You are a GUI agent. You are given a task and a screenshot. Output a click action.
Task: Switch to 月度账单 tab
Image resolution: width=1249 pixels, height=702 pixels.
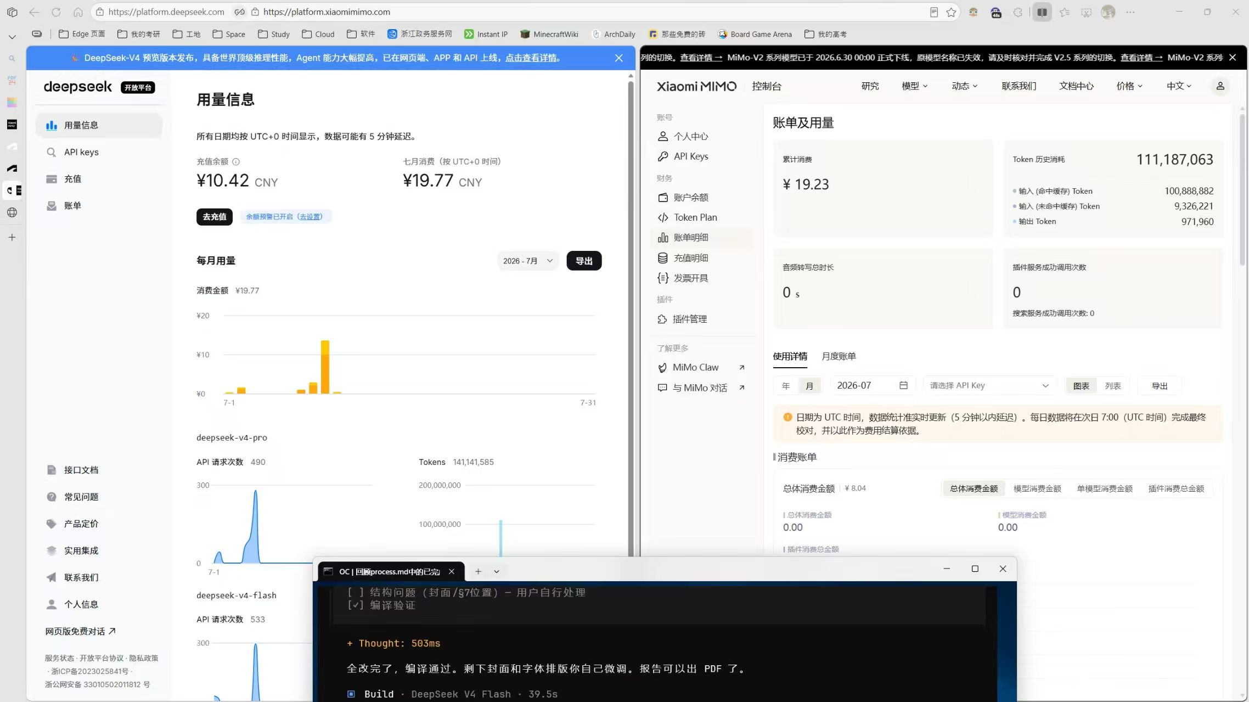(839, 356)
